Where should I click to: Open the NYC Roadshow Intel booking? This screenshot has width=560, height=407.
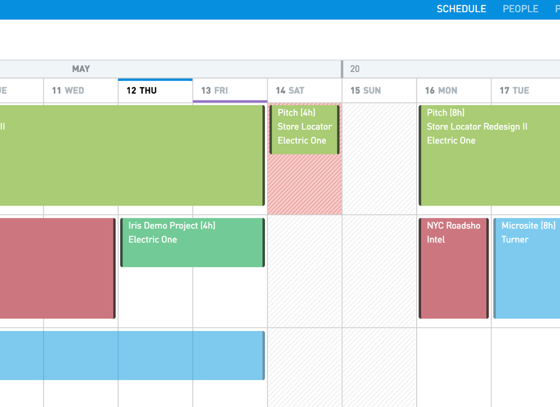[453, 268]
